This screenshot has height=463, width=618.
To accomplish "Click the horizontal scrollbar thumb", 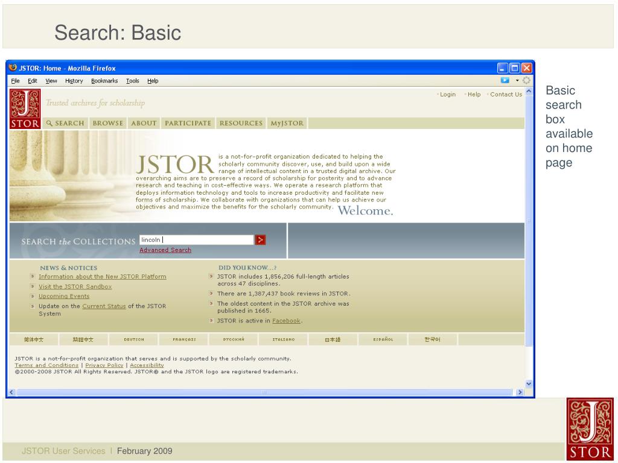I will tap(264, 392).
